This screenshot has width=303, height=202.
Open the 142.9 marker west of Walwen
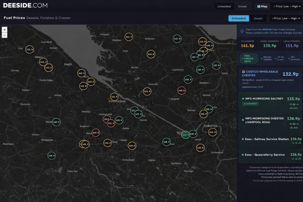coord(30,49)
